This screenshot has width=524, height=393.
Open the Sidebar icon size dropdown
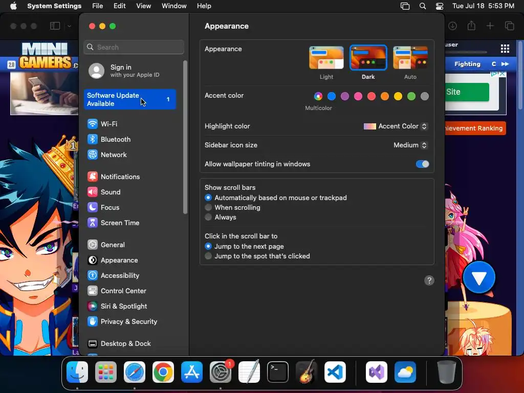pyautogui.click(x=410, y=145)
